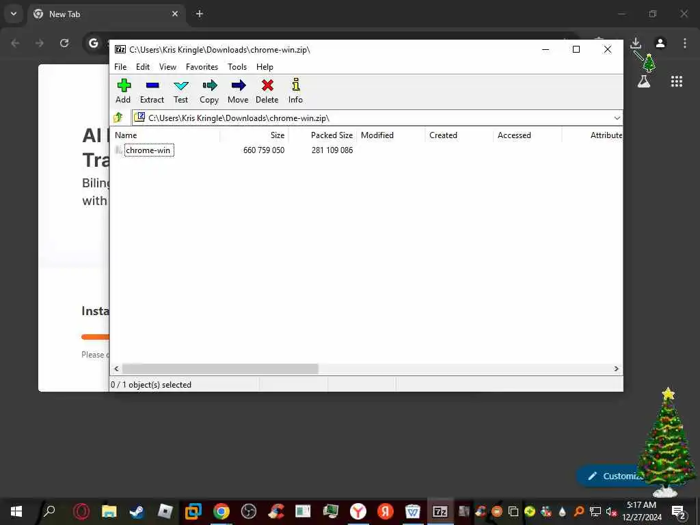
Task: Open the Help menu
Action: [265, 67]
